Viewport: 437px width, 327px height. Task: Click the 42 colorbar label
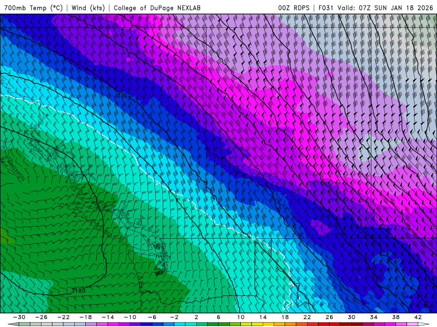(x=418, y=317)
